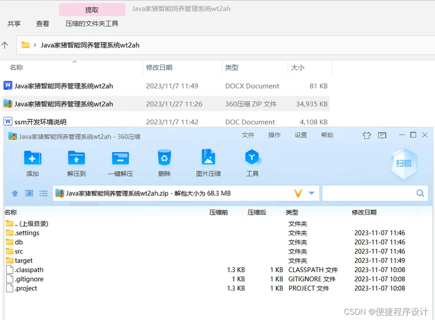Switch to list view mode in 360压缩
The height and width of the screenshot is (320, 435).
pos(43,193)
